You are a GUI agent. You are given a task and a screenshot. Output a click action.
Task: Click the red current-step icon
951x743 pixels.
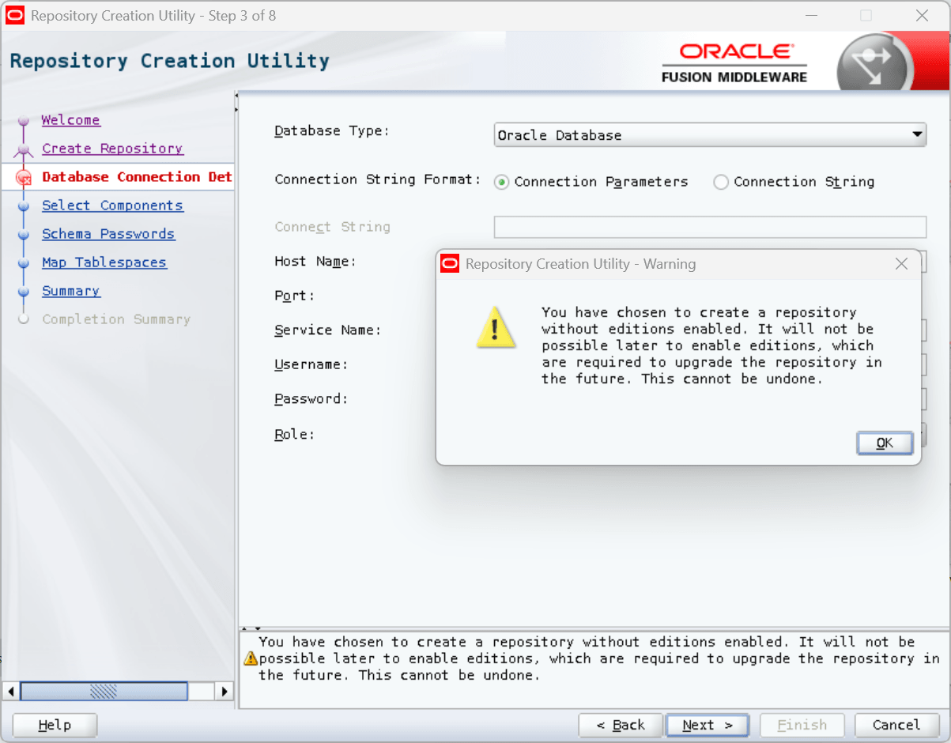point(23,178)
